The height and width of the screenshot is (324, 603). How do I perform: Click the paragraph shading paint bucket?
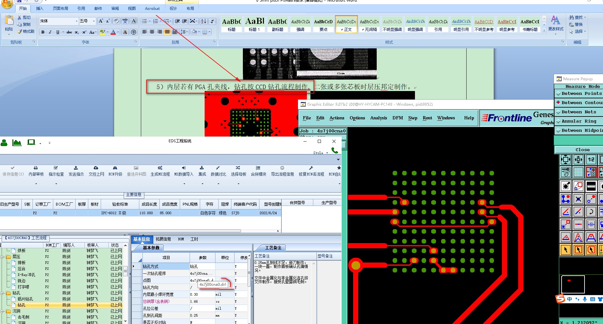194,32
